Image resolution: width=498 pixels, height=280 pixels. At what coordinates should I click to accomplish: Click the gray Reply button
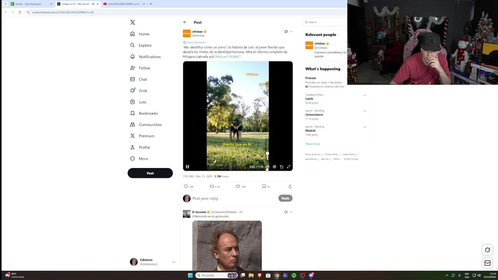pos(285,198)
